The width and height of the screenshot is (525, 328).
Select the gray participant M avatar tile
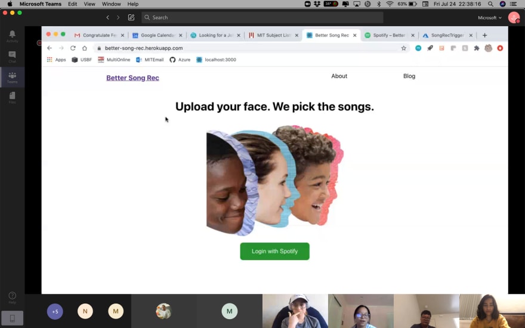(x=229, y=311)
